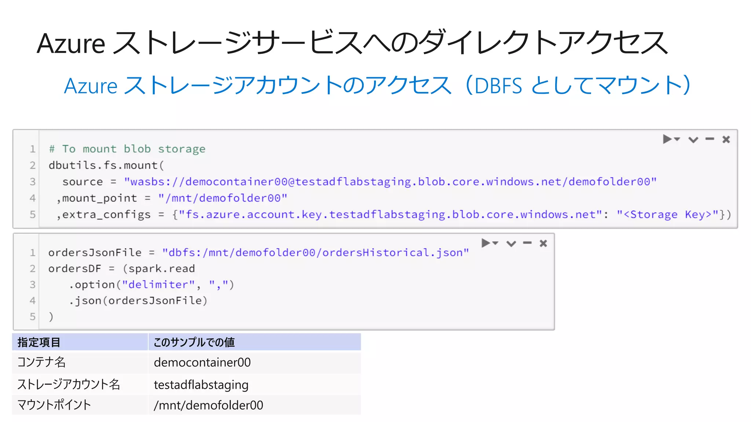Expand chevron menu of mount cell
The height and width of the screenshot is (422, 751).
click(x=693, y=140)
